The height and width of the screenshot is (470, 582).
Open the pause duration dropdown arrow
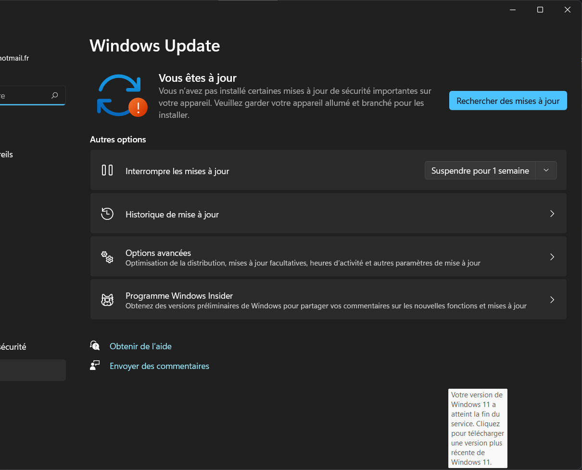[546, 170]
